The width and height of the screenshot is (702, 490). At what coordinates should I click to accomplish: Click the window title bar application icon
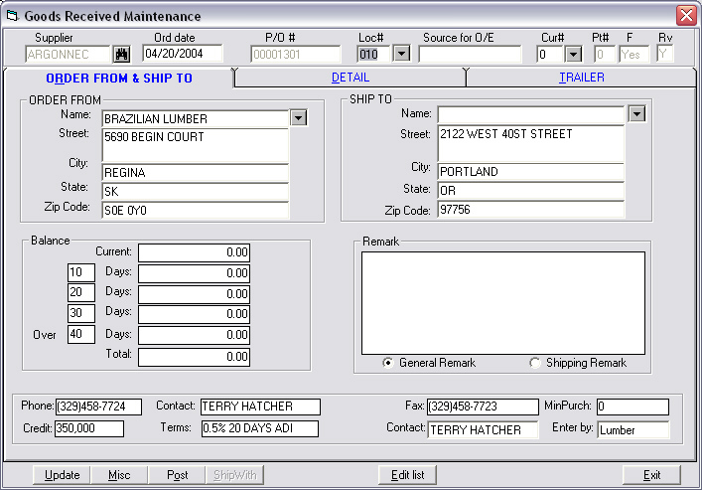12,16
